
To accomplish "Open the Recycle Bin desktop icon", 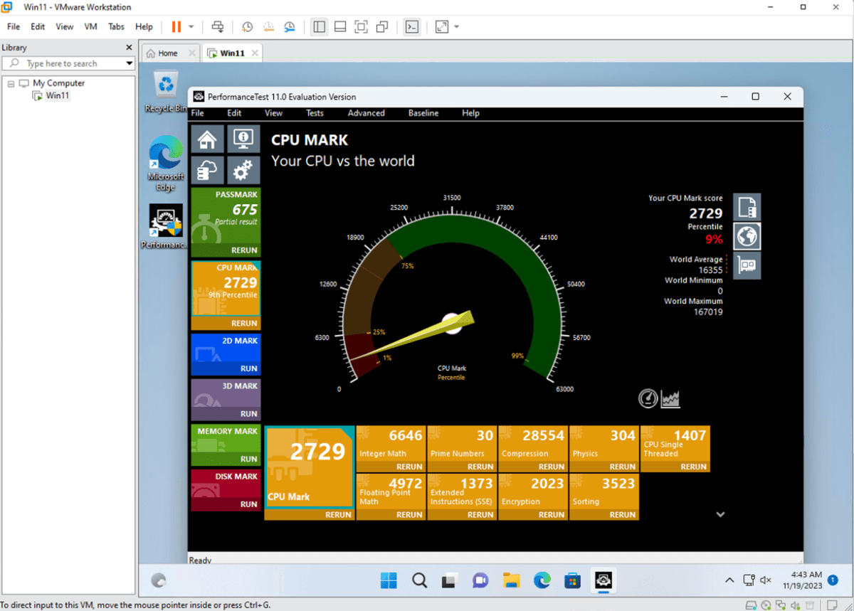I will [165, 92].
